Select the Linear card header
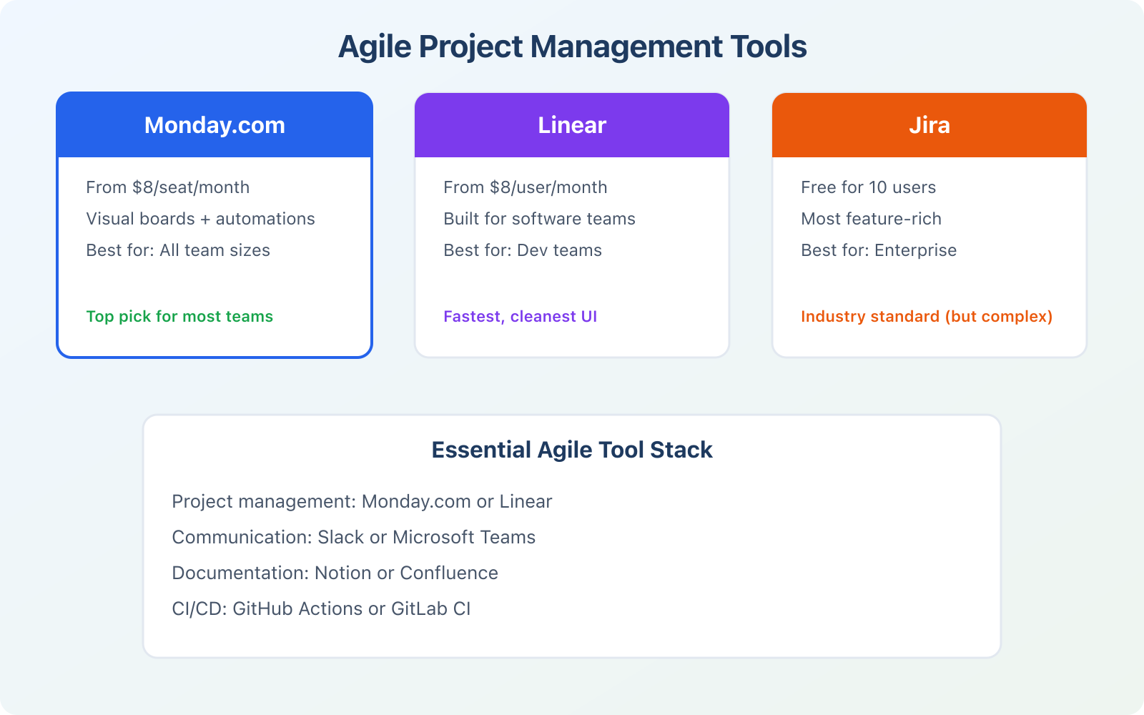The width and height of the screenshot is (1144, 715). tap(572, 125)
